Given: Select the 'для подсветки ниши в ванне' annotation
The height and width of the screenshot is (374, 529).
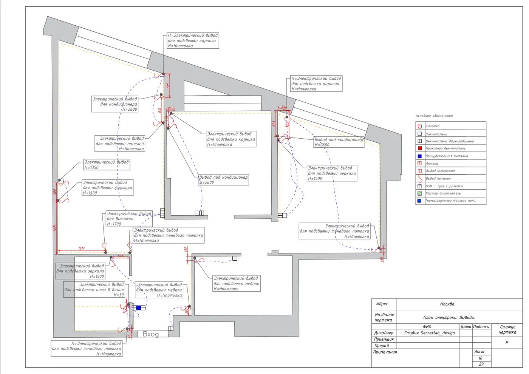Looking at the screenshot, I should [x=94, y=290].
